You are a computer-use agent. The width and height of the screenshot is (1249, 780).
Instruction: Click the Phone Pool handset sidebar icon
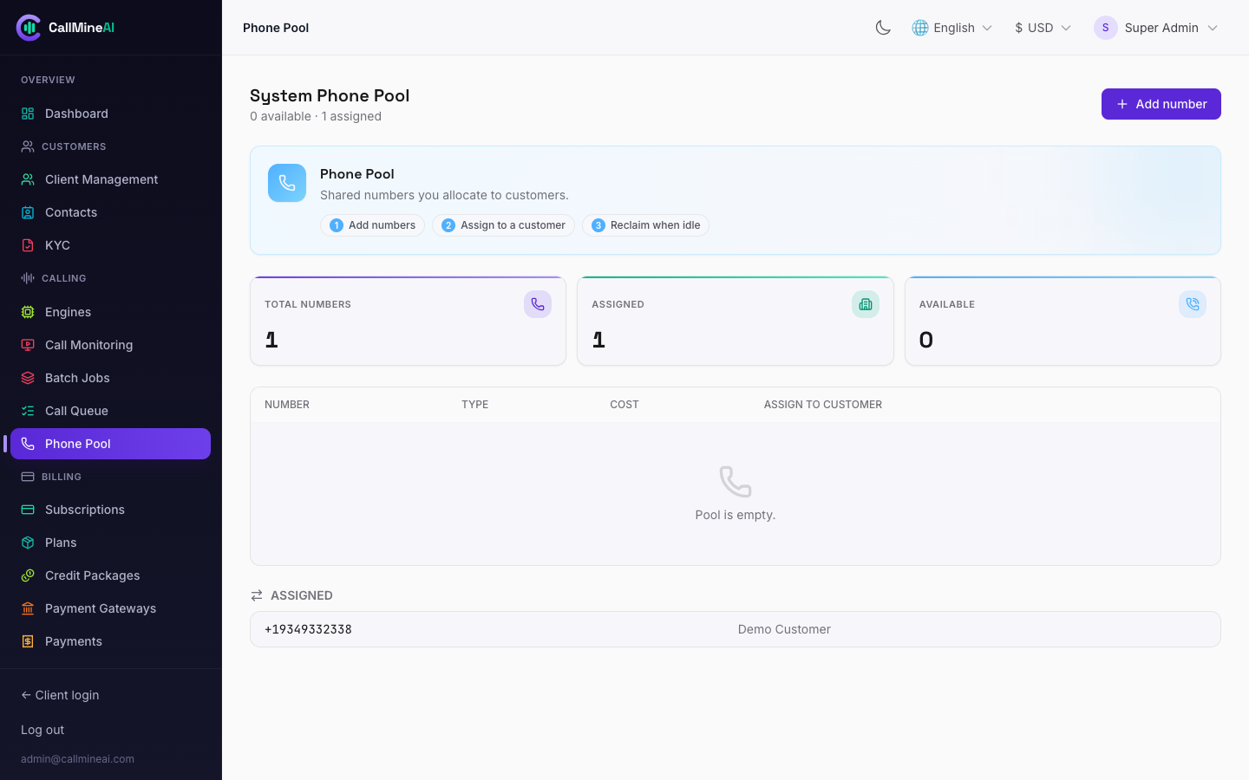click(28, 444)
